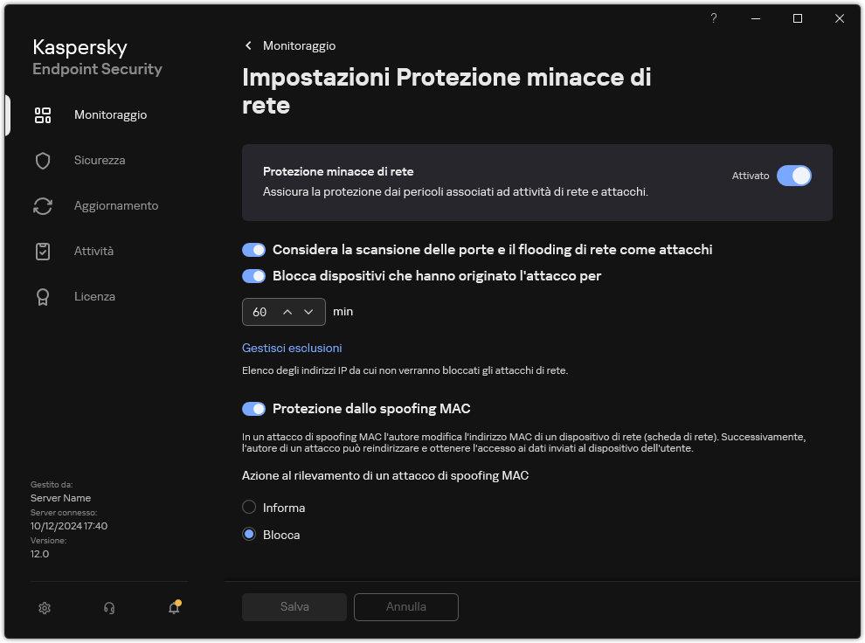The image size is (865, 643).
Task: Turn off port scan and flooding detection
Action: [x=253, y=250]
